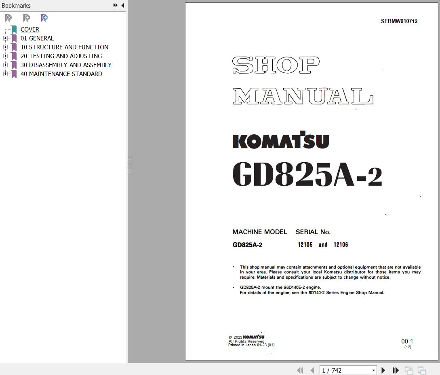Click the 30 DISASSEMBLY AND ASSEMBLY bookmark icon
Image resolution: width=440 pixels, height=375 pixels.
pyautogui.click(x=14, y=65)
